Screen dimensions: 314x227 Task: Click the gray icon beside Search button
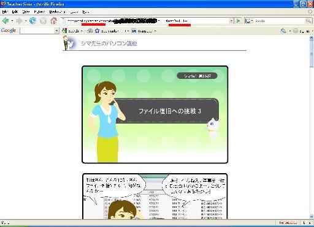90,31
